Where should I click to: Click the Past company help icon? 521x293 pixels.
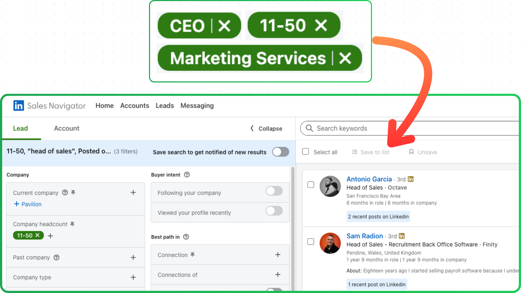[x=56, y=257]
